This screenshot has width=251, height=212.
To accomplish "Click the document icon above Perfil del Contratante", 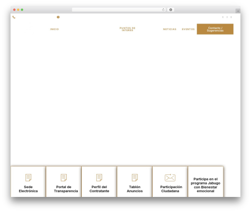I will point(99,177).
